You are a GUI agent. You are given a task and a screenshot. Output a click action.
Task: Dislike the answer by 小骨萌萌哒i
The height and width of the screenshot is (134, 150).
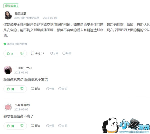[x=22, y=126]
